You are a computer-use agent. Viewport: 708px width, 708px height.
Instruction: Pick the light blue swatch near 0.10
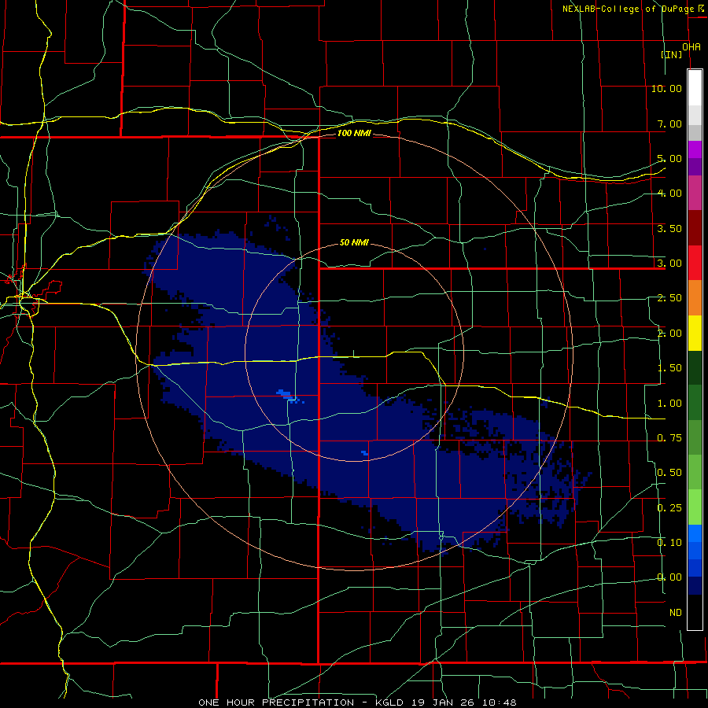695,533
